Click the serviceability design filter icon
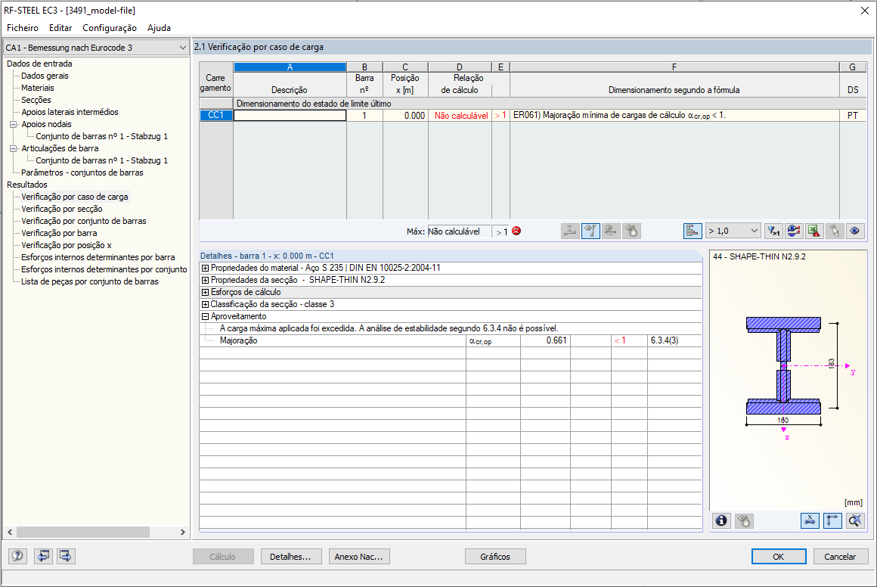The height and width of the screenshot is (587, 877). (611, 231)
